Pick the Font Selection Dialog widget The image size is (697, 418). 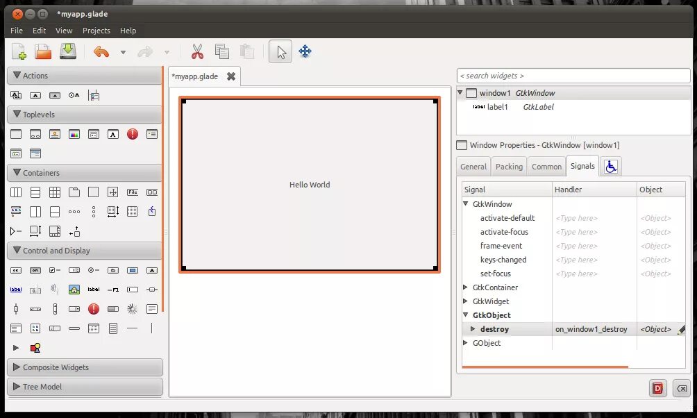pos(113,134)
